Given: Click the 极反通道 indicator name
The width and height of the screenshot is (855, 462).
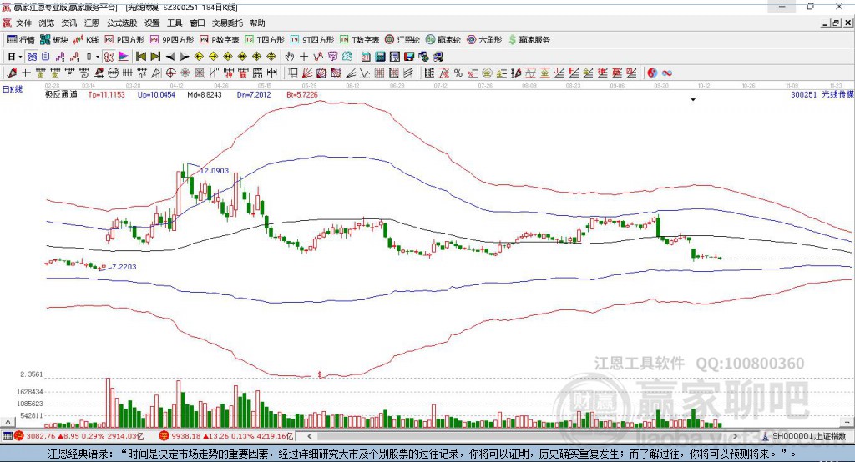Looking at the screenshot, I should point(61,94).
